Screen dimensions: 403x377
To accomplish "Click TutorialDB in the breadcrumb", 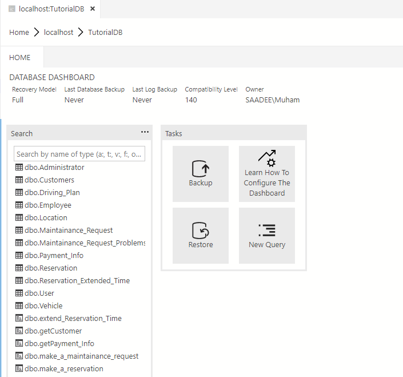I will (x=105, y=33).
